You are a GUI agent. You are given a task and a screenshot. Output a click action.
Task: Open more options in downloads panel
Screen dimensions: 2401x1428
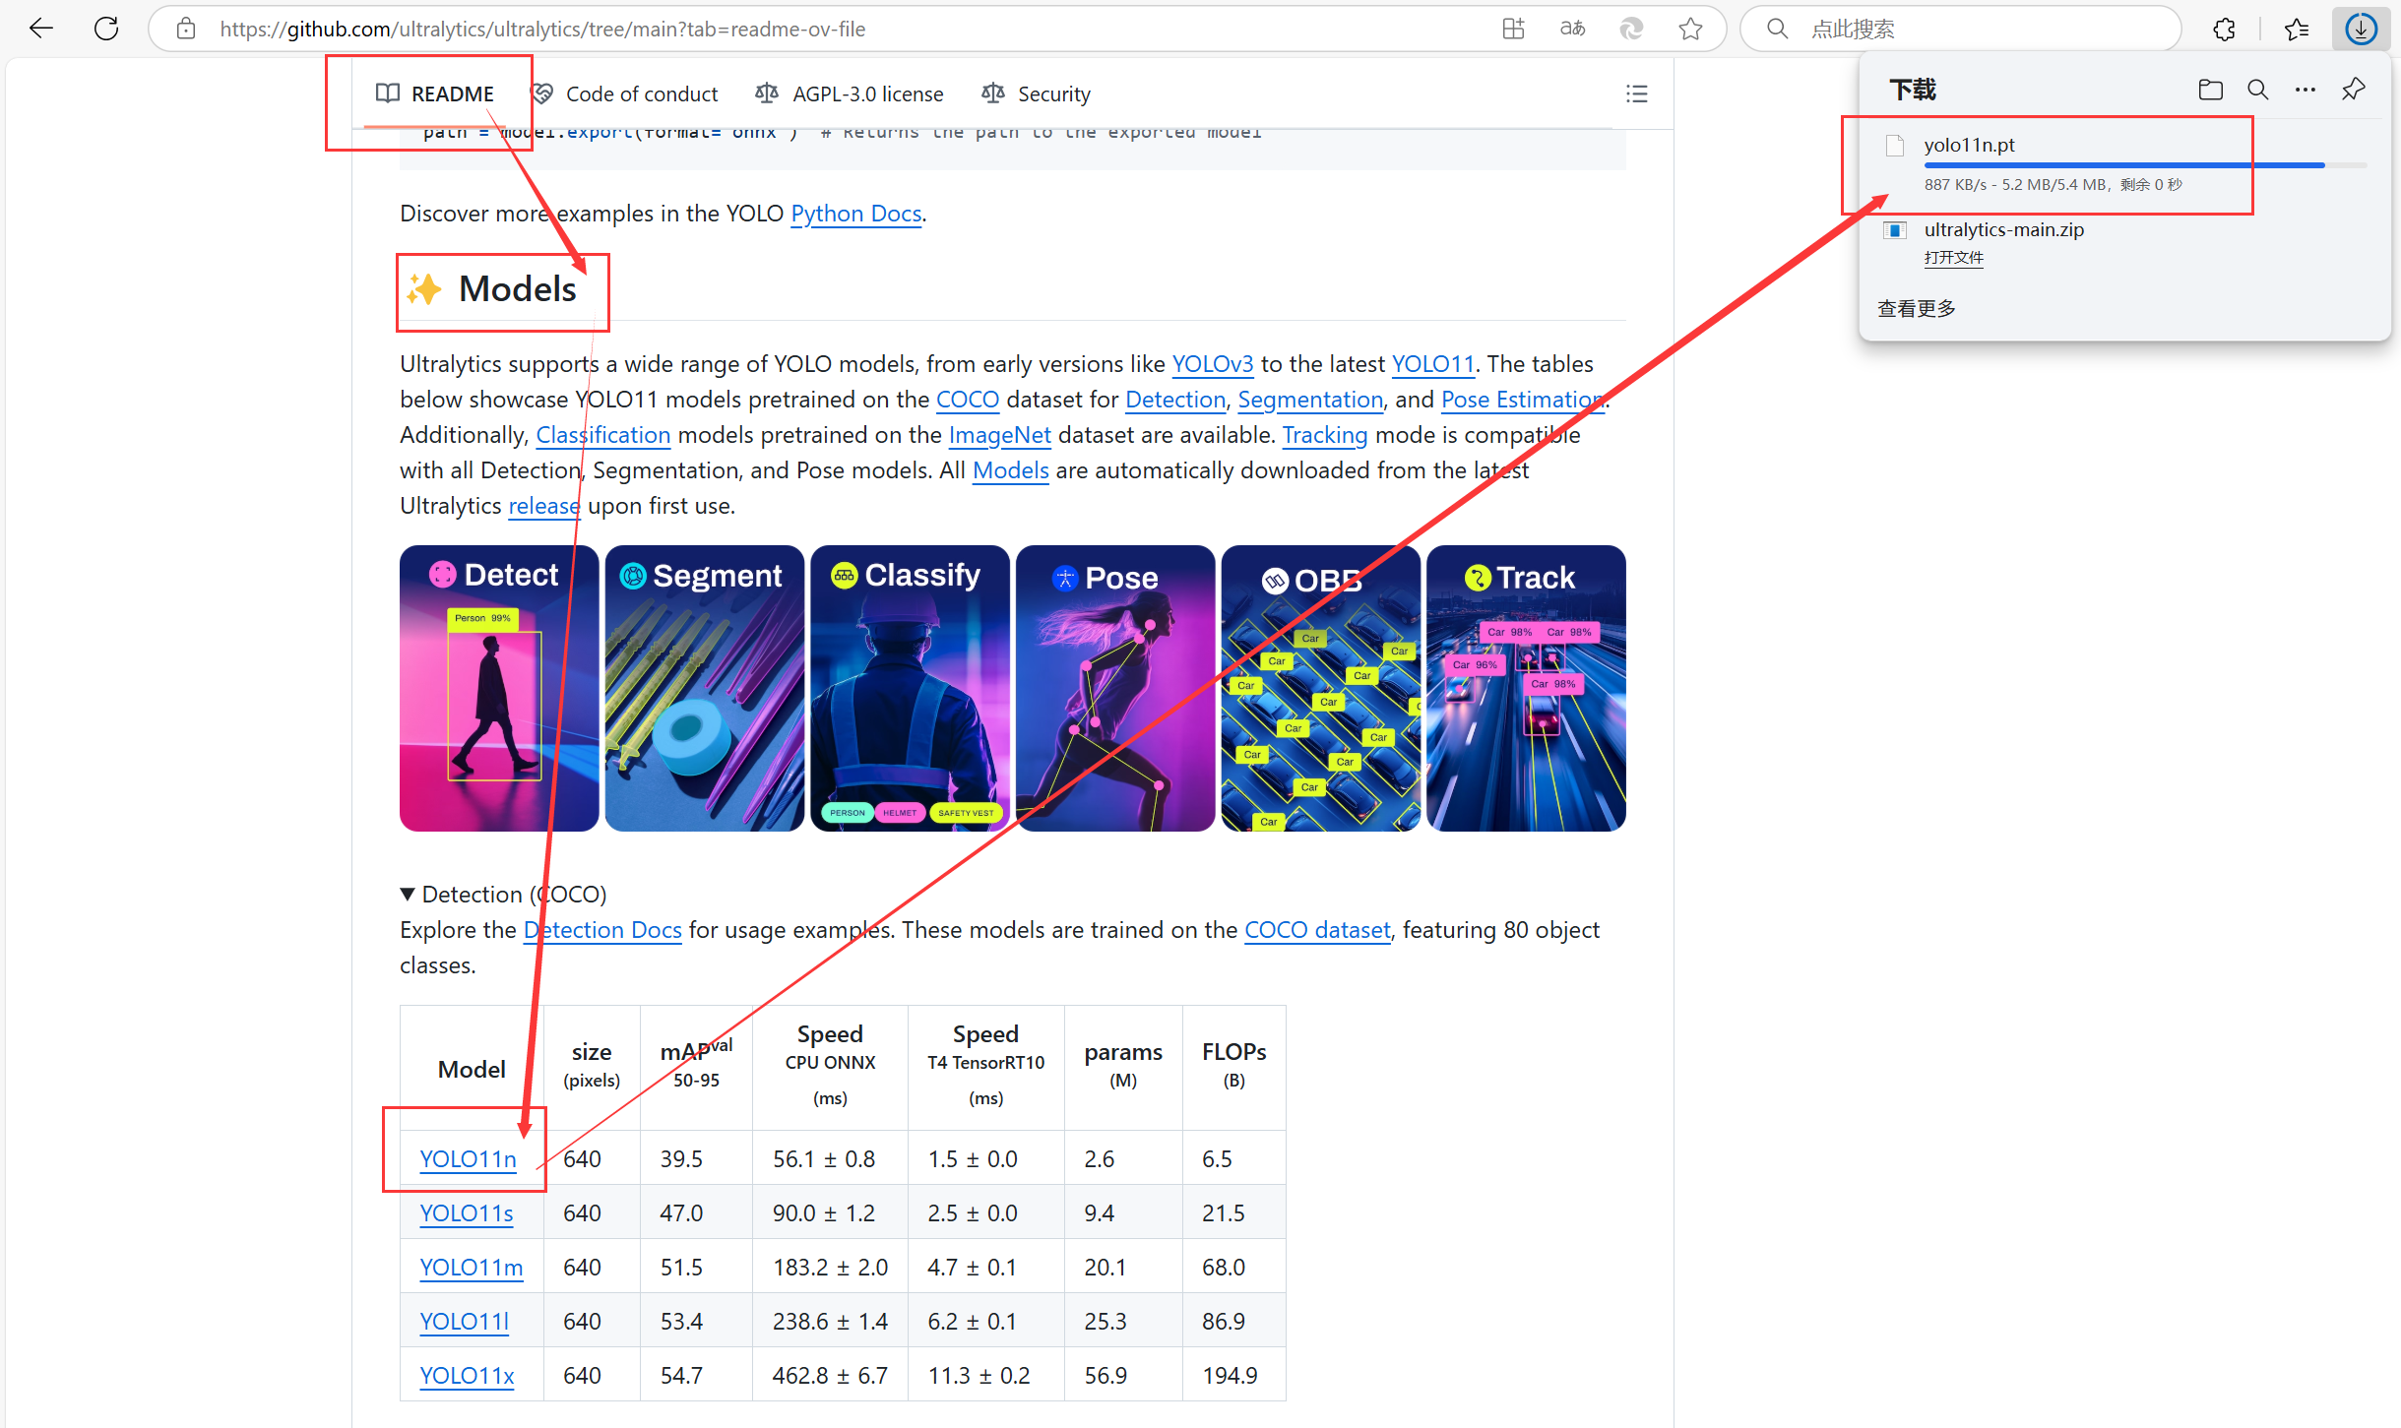tap(2305, 90)
